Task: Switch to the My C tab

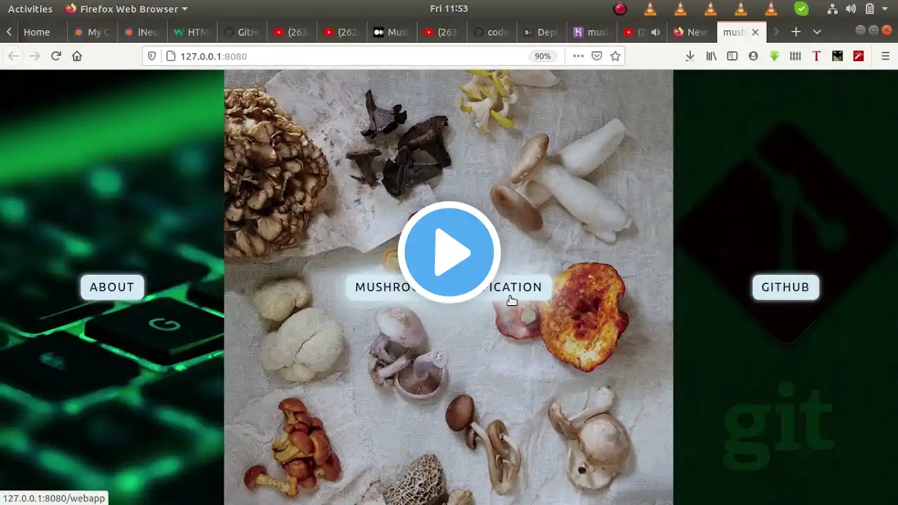Action: coord(93,32)
